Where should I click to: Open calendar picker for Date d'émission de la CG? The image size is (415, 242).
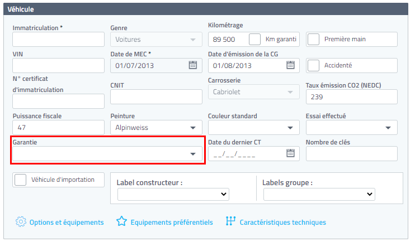point(290,65)
